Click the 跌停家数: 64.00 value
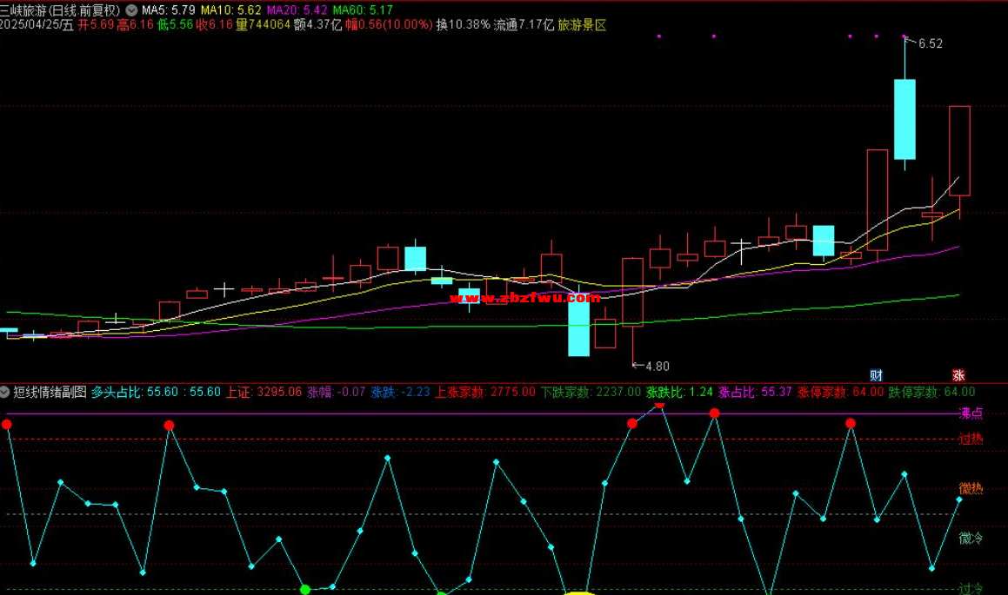 tap(932, 392)
